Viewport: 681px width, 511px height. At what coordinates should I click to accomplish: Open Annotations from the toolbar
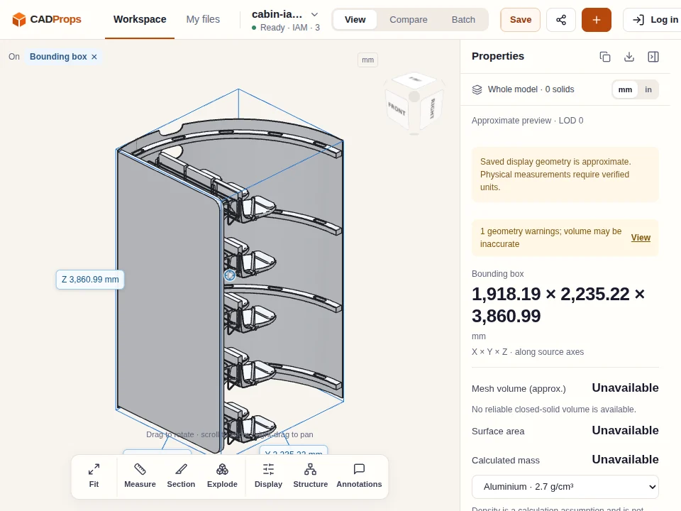[x=359, y=476]
